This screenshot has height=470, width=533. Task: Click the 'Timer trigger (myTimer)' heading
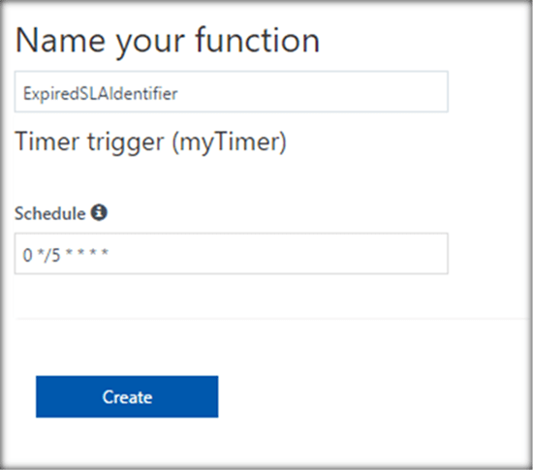pyautogui.click(x=151, y=142)
